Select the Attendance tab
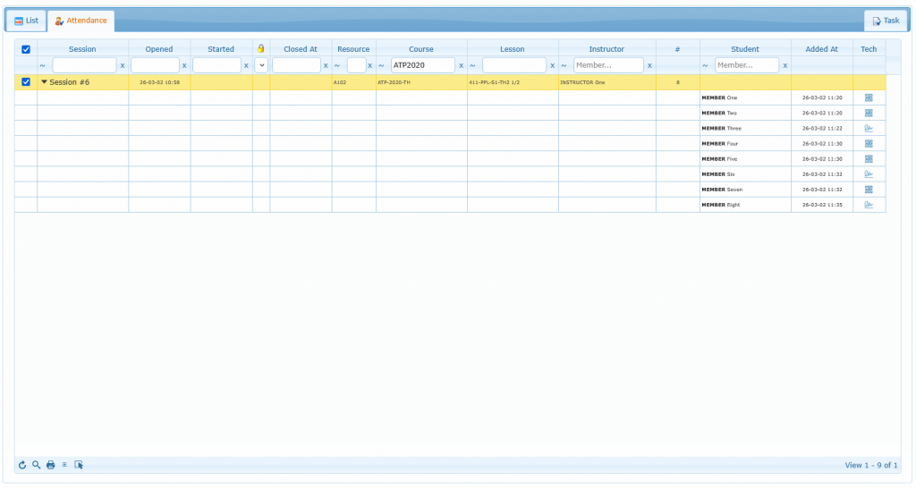 [x=81, y=20]
